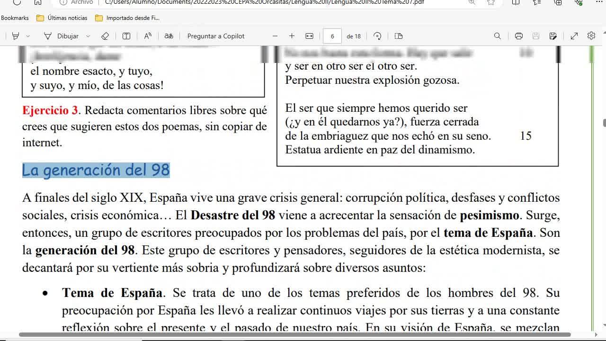The image size is (606, 341).
Task: Click the poem line number 15
Action: [x=526, y=136]
